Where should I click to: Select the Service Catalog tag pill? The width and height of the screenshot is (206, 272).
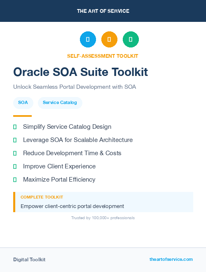60,103
